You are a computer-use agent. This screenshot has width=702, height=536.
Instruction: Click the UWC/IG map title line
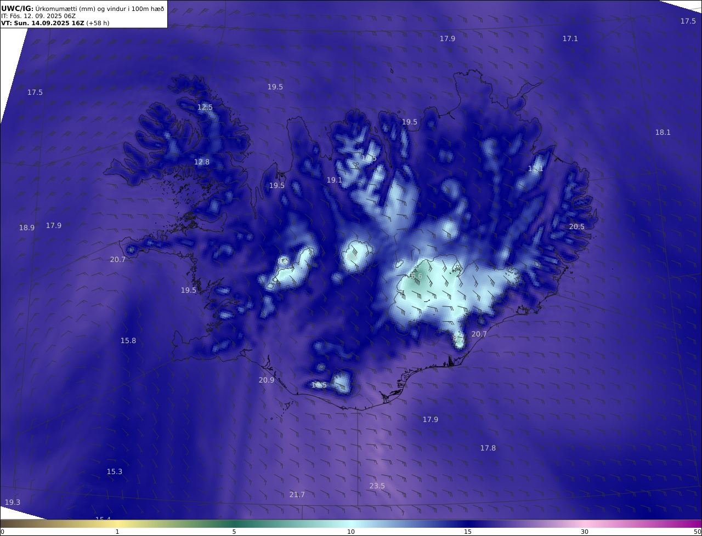pyautogui.click(x=82, y=8)
